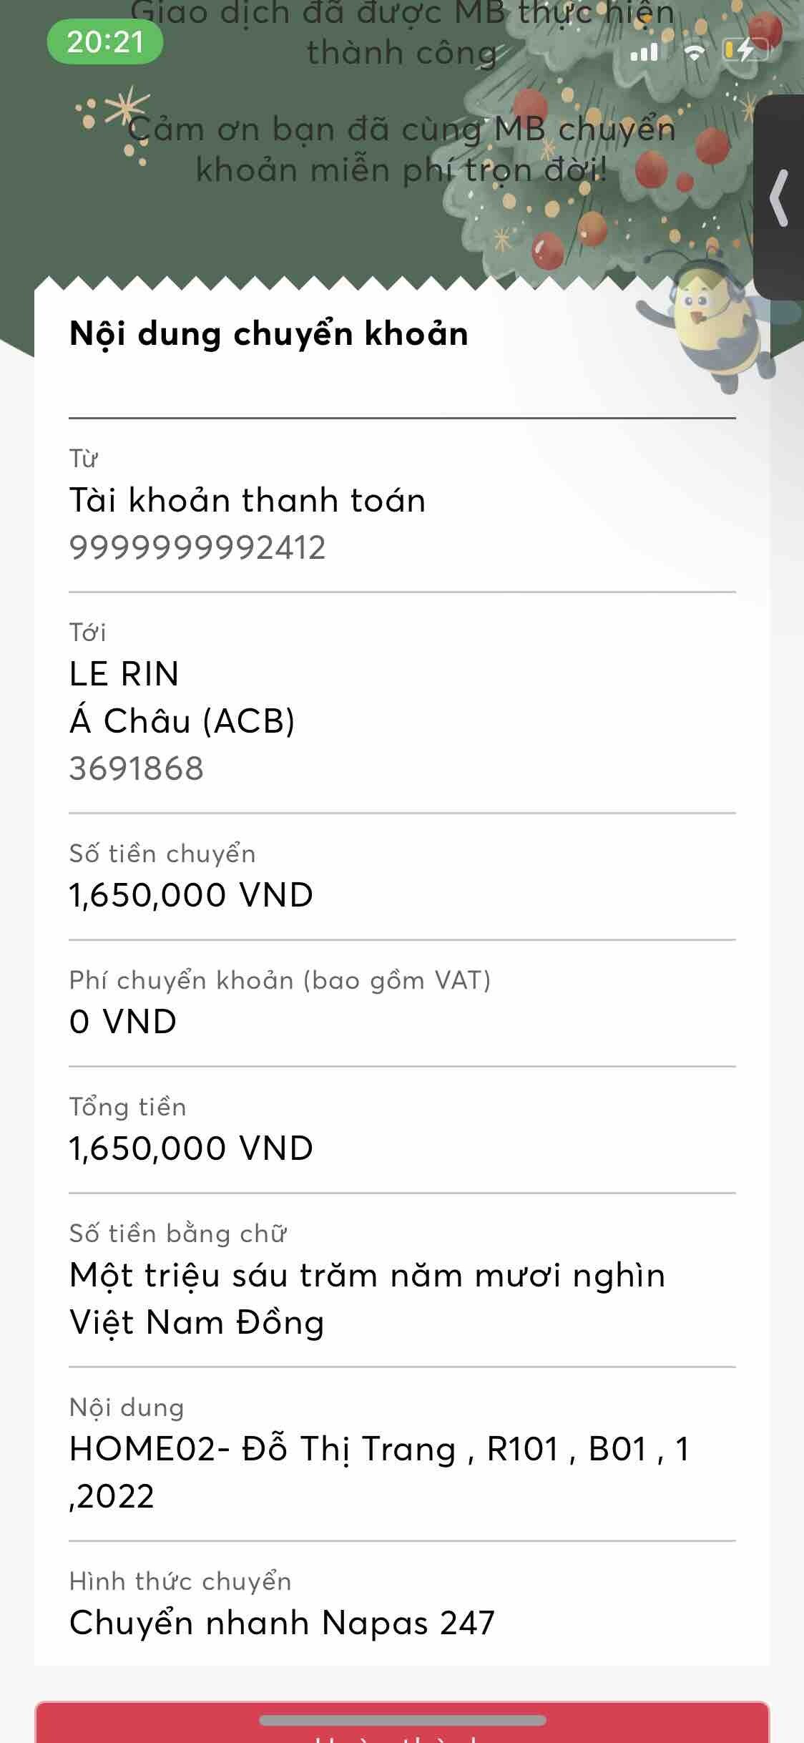
Task: Tap the green 20:21 time pill
Action: [x=105, y=42]
